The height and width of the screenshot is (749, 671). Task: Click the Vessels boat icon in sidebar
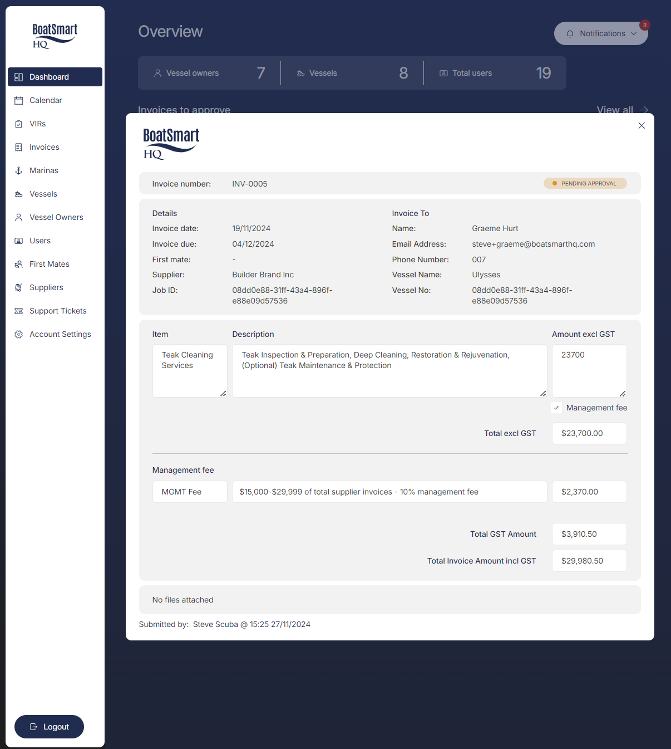[x=18, y=194]
